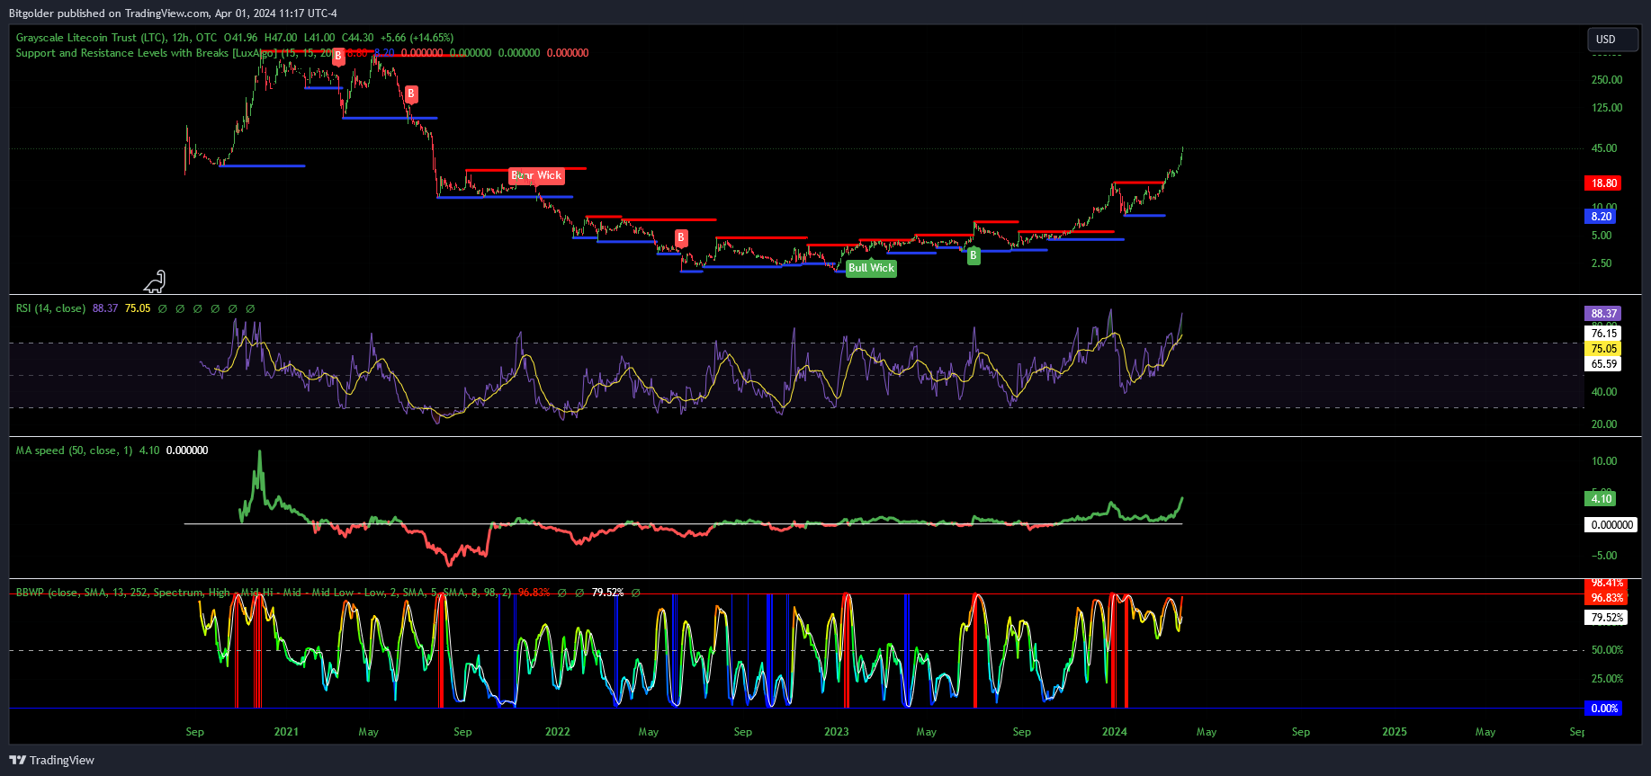Viewport: 1651px width, 776px height.
Task: Click the 45.00 price axis label
Action: coord(1603,148)
